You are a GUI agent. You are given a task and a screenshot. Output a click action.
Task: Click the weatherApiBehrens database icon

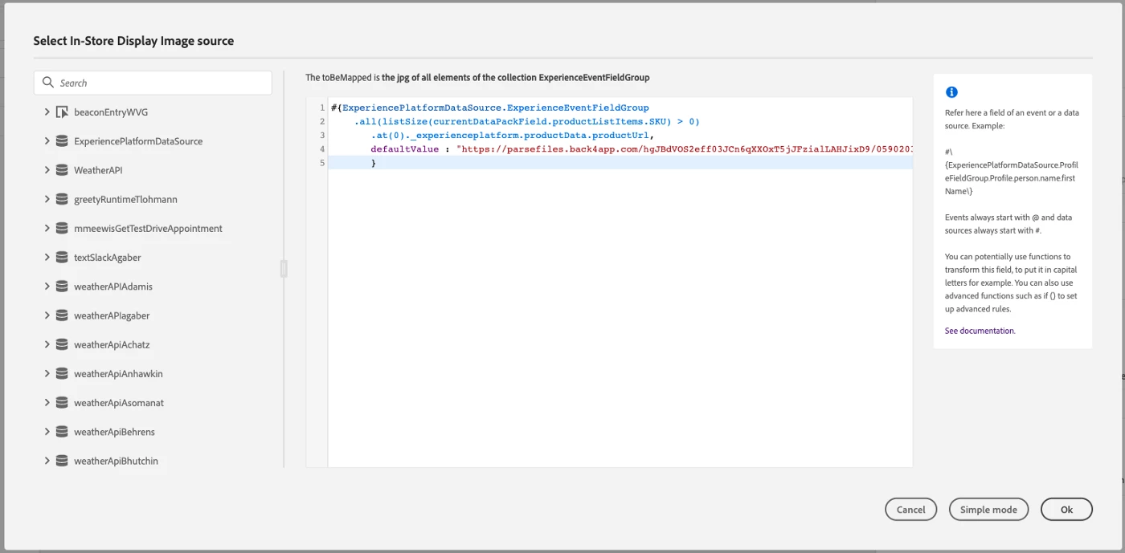[x=62, y=432]
